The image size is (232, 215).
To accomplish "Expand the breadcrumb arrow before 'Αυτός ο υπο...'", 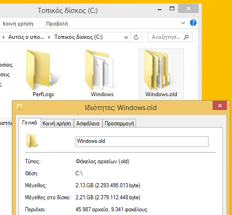I will point(4,37).
